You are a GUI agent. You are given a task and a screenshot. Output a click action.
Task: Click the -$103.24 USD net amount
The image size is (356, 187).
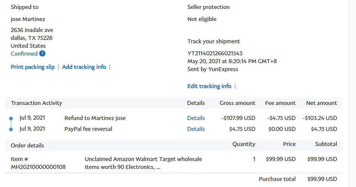point(319,118)
